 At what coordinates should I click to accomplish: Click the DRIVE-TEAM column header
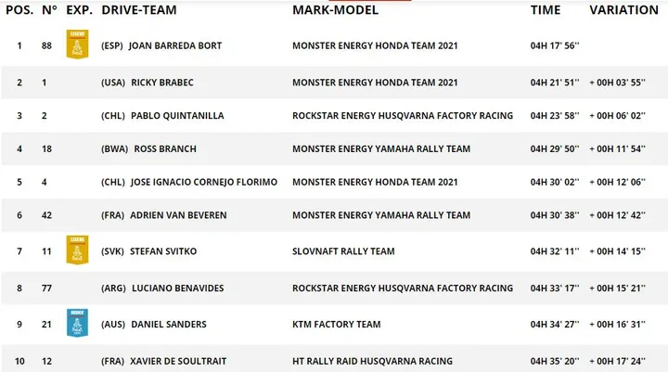[x=139, y=10]
